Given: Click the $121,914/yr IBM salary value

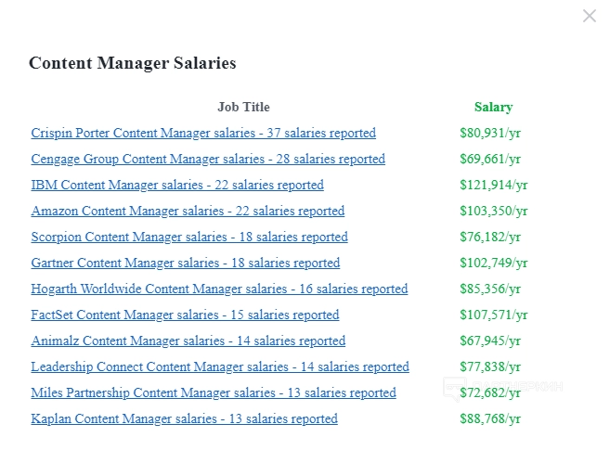Looking at the screenshot, I should point(493,186).
